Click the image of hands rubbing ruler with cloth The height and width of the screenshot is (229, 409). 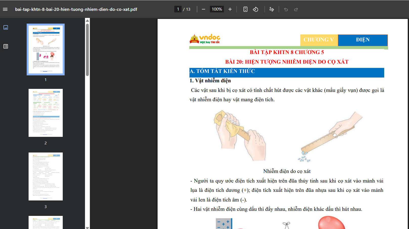point(240,136)
